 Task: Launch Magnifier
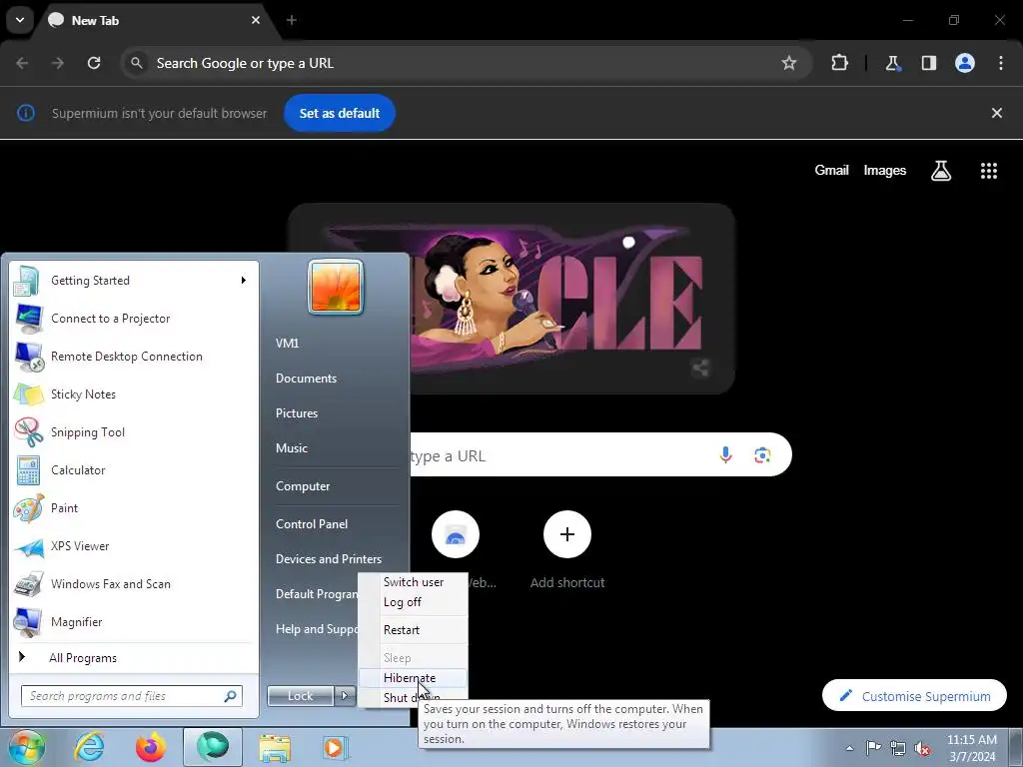133,621
